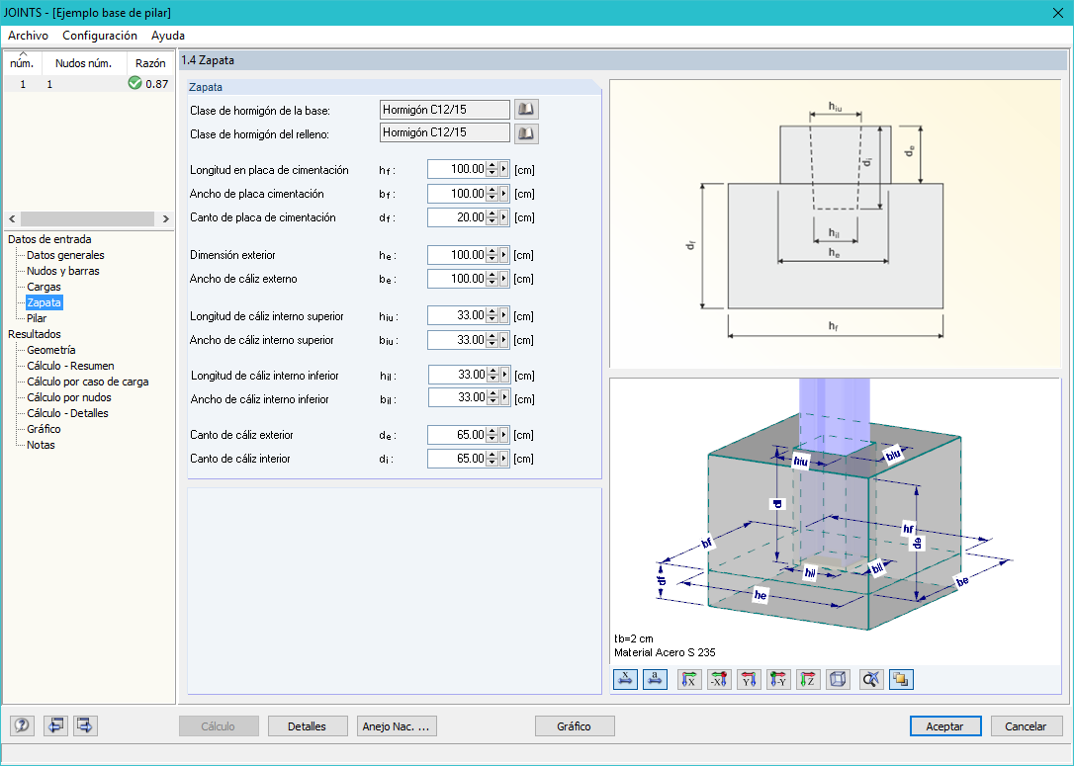Screen dimensions: 1074x766
Task: Select Zapata in the navigation tree
Action: tap(44, 302)
